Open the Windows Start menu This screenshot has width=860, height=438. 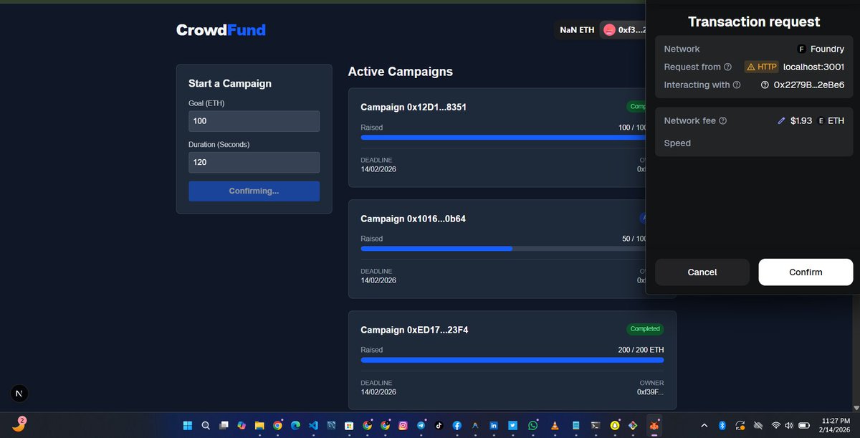[x=188, y=425]
